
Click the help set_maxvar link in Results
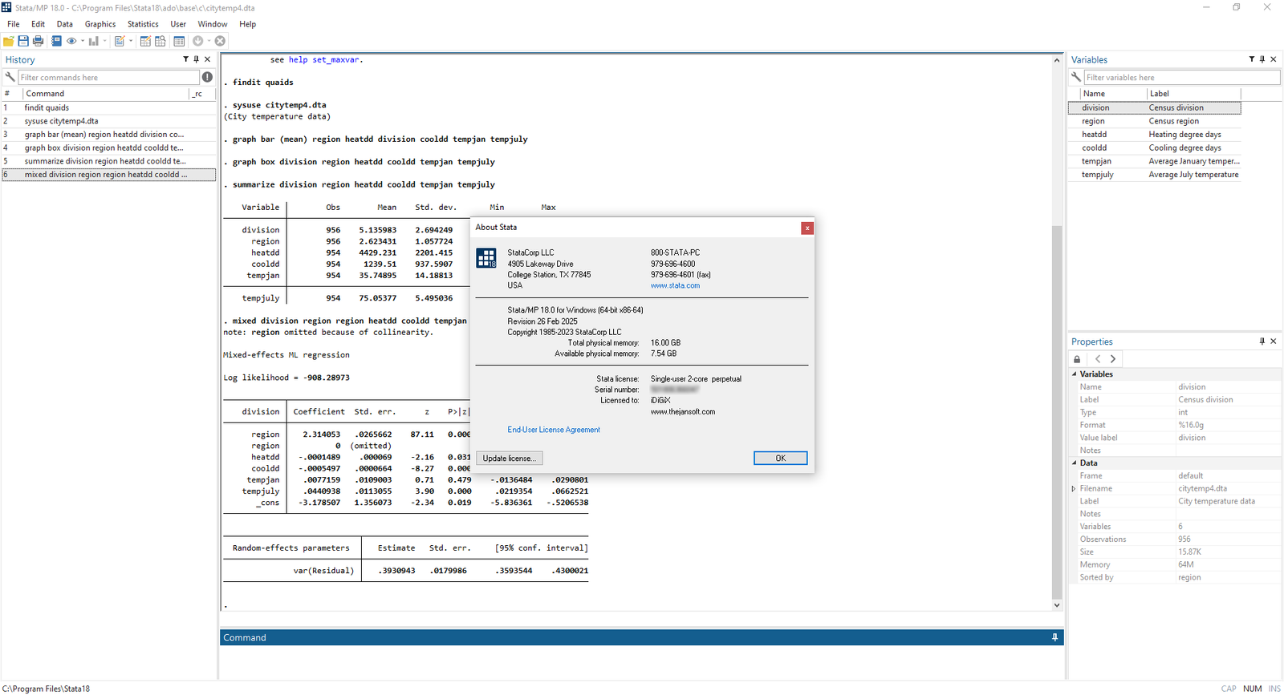(324, 59)
